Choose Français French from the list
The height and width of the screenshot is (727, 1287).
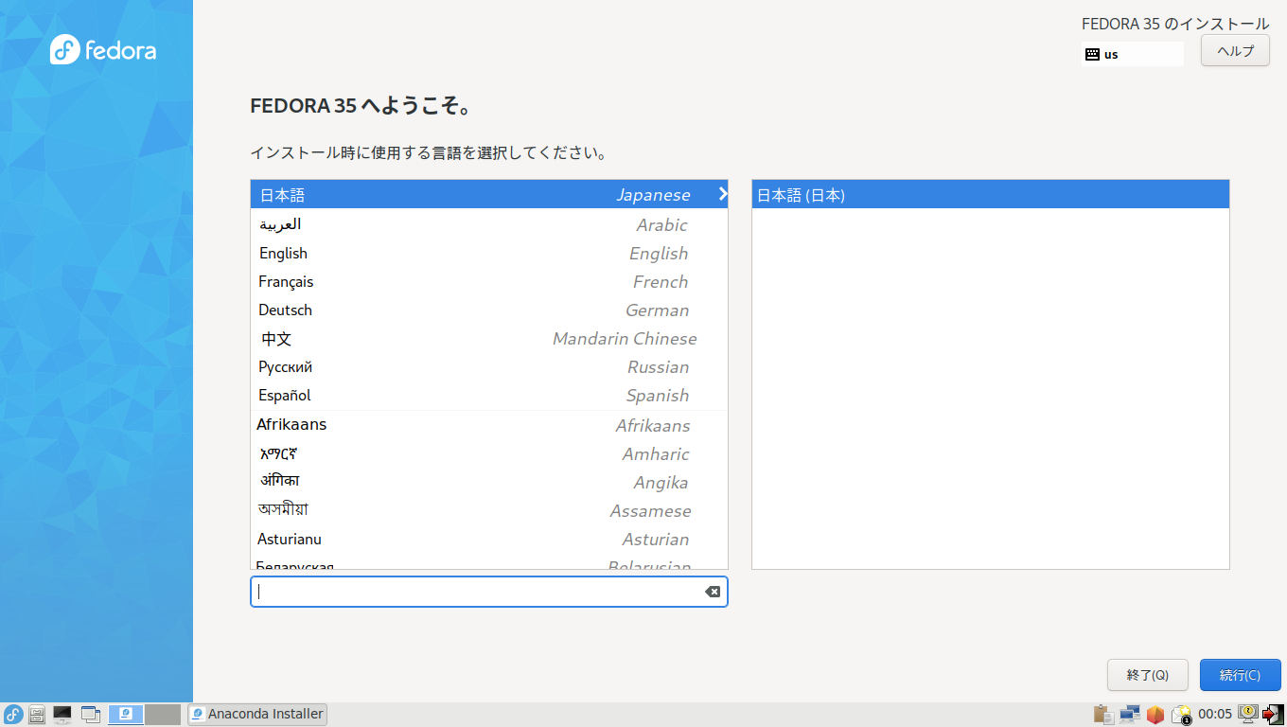pos(489,281)
